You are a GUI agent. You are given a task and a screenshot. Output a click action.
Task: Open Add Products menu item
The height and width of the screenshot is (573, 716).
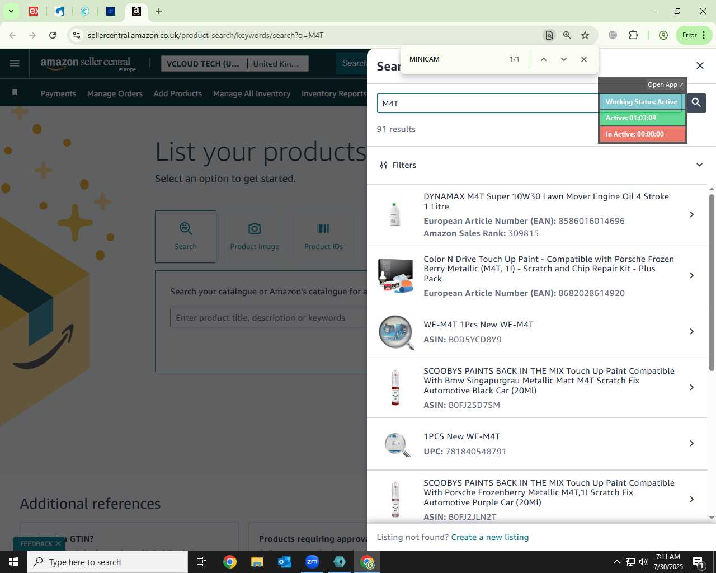[x=178, y=93]
